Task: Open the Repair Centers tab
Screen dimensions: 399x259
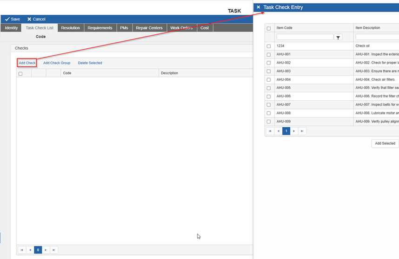Action: pos(149,28)
